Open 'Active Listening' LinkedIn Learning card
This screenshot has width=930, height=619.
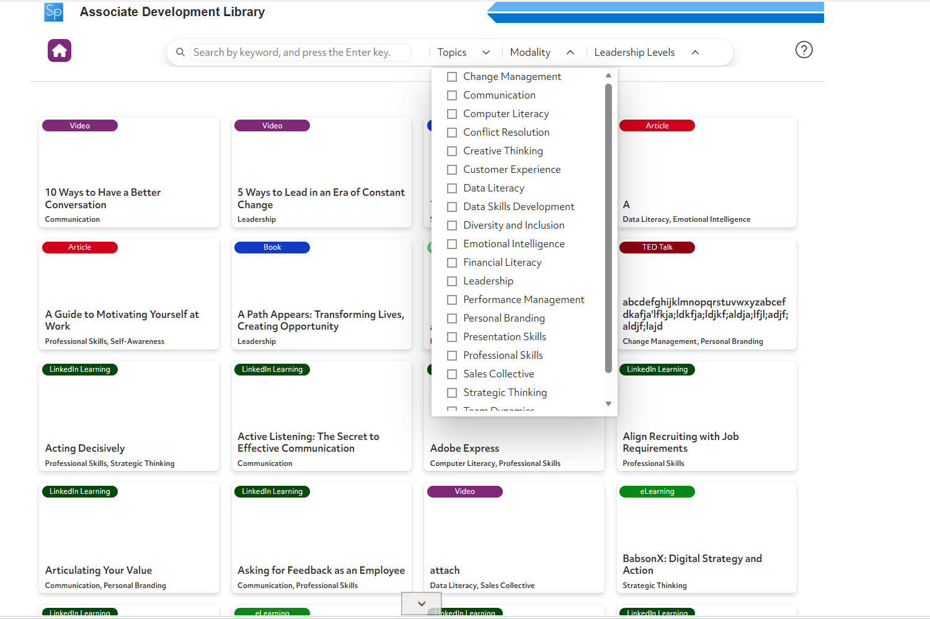[322, 416]
